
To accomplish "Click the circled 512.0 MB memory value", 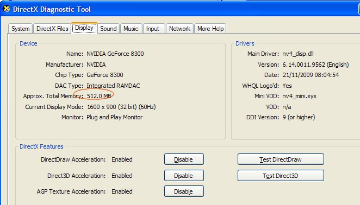I will pyautogui.click(x=99, y=96).
